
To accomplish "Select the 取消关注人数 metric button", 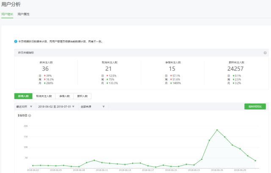I will 44,96.
